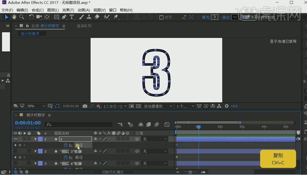
Task: Select the Eraser tool
Action: coord(97,17)
